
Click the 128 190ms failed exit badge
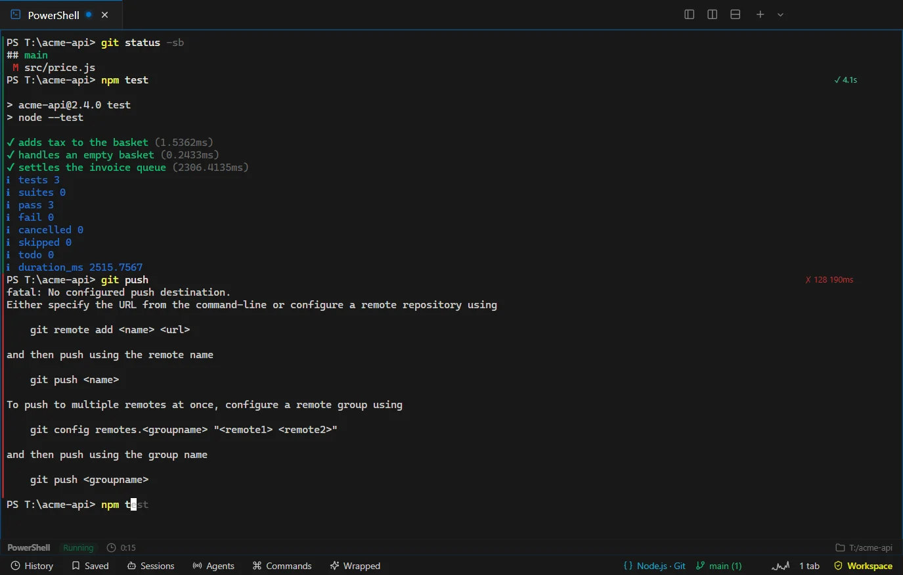[829, 280]
